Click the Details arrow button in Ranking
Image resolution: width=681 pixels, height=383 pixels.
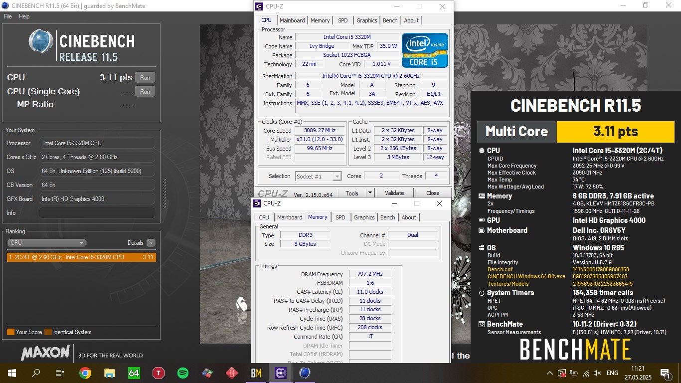151,243
